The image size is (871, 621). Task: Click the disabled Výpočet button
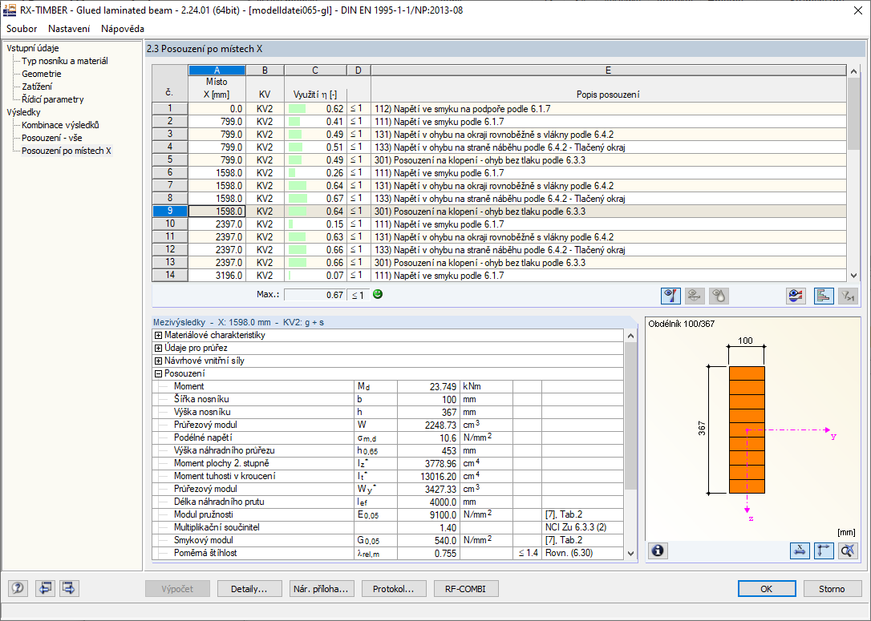[178, 589]
